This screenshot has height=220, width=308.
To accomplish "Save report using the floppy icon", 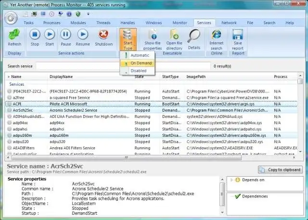I will [238, 39].
